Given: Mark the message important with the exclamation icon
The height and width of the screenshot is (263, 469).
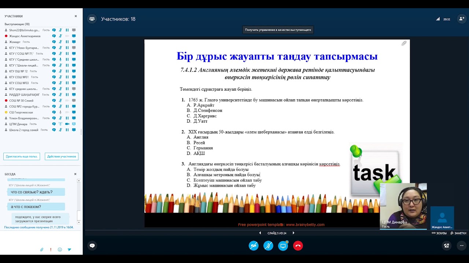Looking at the screenshot, I should (x=51, y=250).
